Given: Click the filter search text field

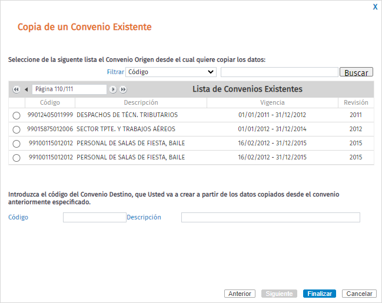Looking at the screenshot, I should [x=280, y=72].
